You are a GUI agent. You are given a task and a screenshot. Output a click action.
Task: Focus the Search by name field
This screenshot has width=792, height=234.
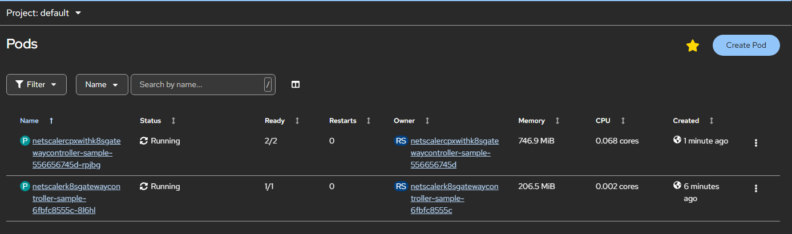(197, 84)
